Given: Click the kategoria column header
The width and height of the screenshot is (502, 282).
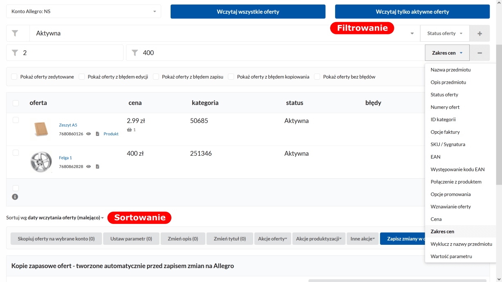Looking at the screenshot, I should click(205, 103).
